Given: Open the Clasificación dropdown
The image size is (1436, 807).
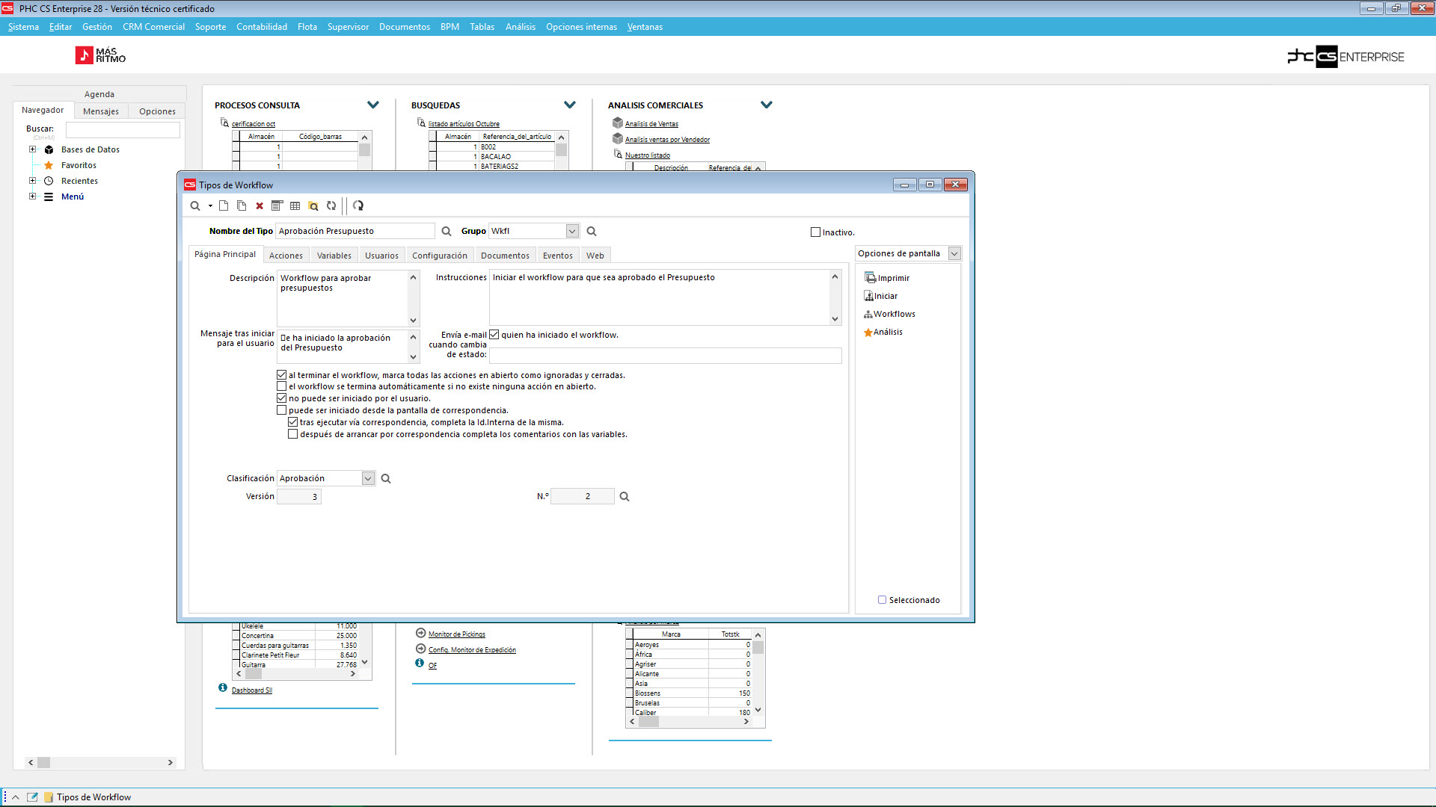Looking at the screenshot, I should tap(368, 479).
